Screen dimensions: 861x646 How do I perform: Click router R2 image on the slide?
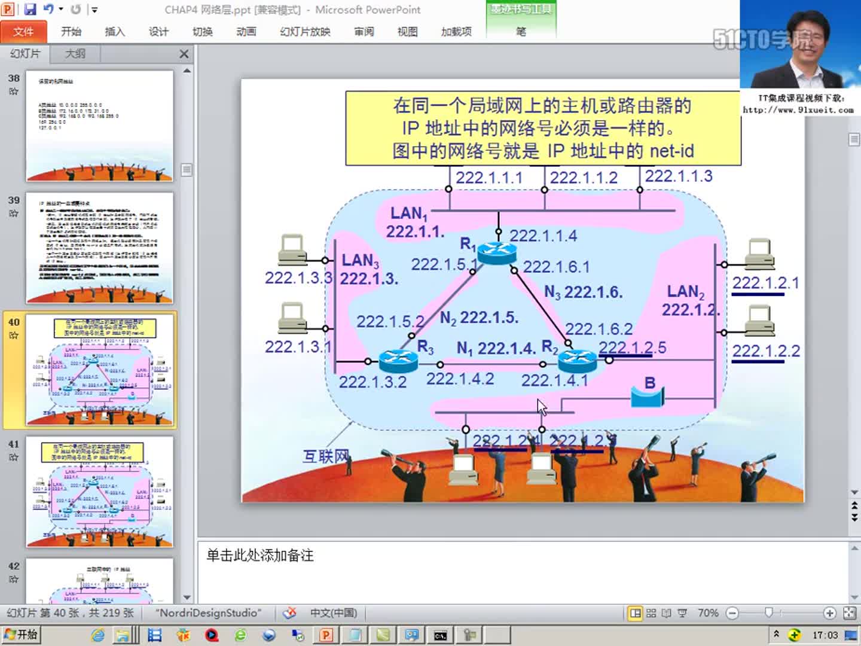577,361
